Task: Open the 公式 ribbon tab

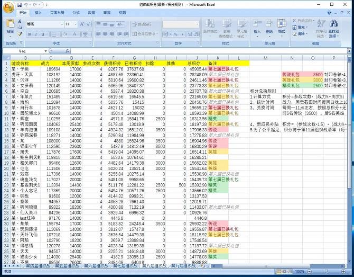Action: pos(76,12)
